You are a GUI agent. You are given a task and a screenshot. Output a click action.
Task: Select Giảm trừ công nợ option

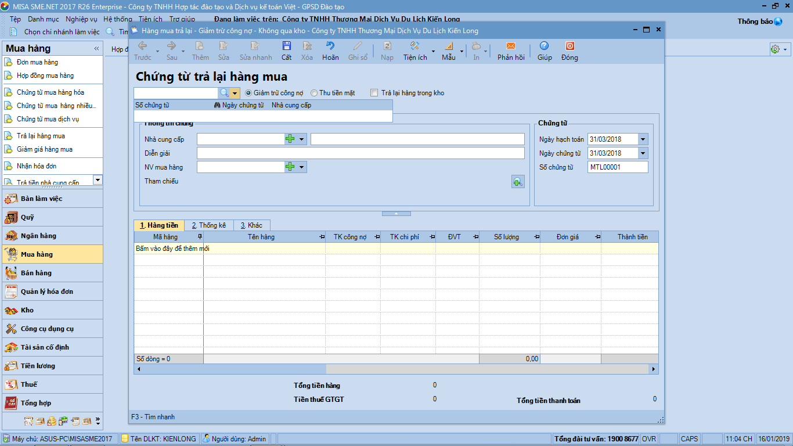pyautogui.click(x=248, y=93)
